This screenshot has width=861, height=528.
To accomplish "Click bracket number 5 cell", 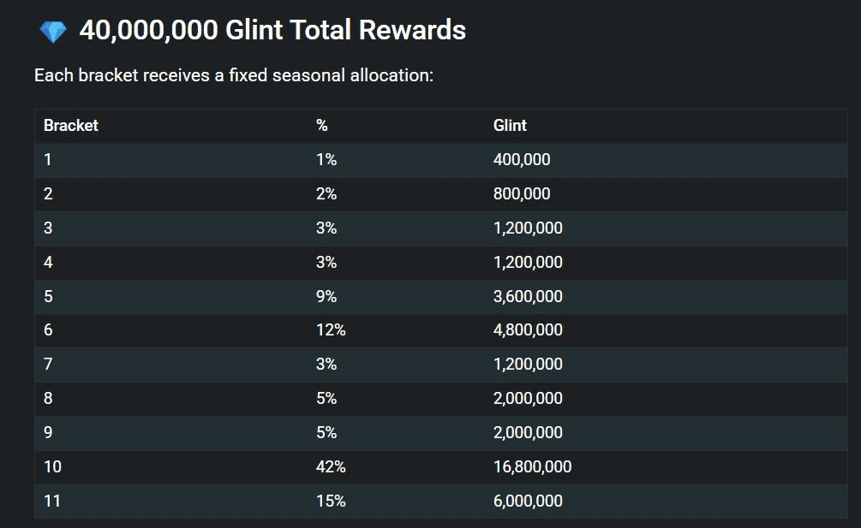I will [x=49, y=297].
